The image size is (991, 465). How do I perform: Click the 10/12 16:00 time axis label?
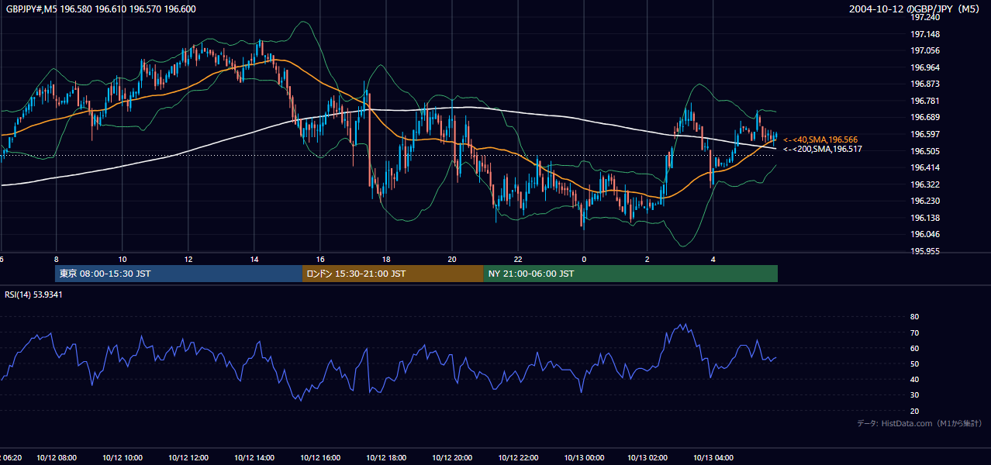click(319, 458)
